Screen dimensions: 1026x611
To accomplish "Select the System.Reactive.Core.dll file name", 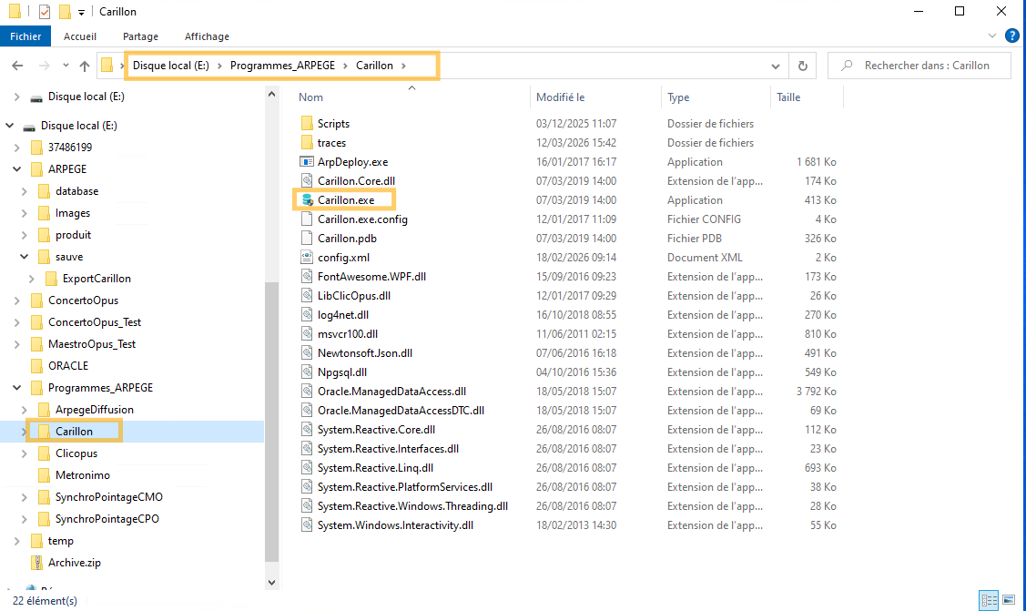I will pos(376,430).
